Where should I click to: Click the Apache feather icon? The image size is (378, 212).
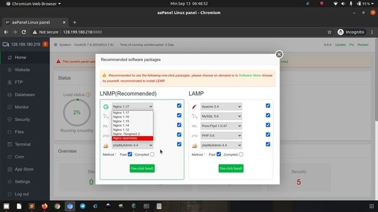[194, 107]
